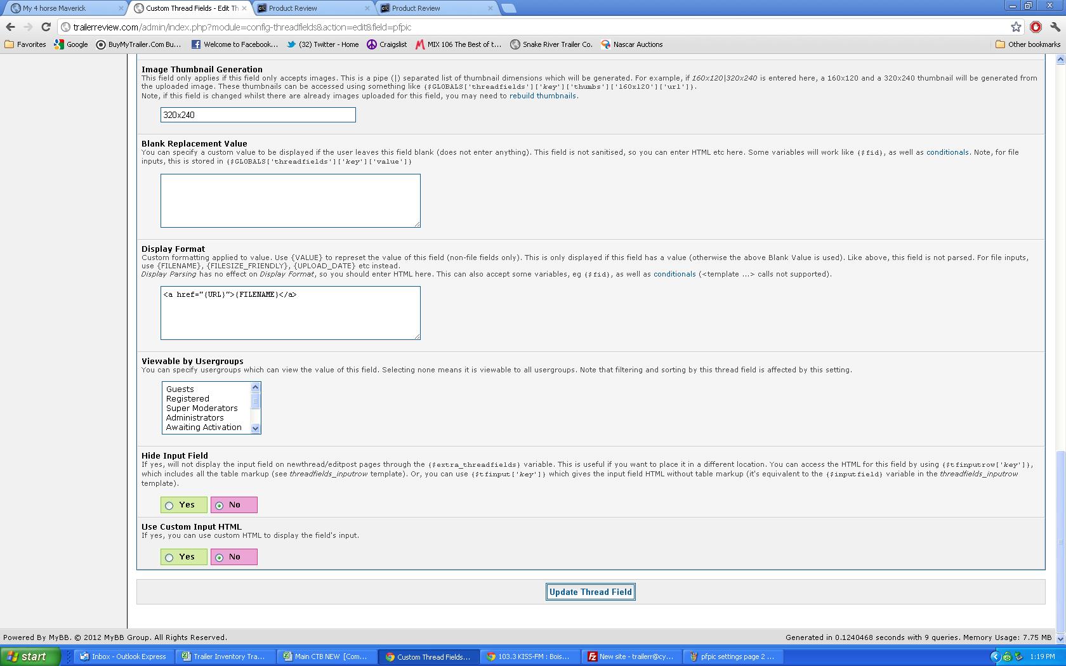Open the Chrome wrench settings menu
The image size is (1066, 666).
tap(1055, 27)
